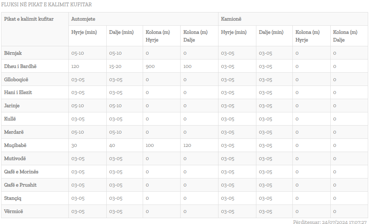
Task: Select the Glloboqicë row label
Action: pyautogui.click(x=16, y=79)
